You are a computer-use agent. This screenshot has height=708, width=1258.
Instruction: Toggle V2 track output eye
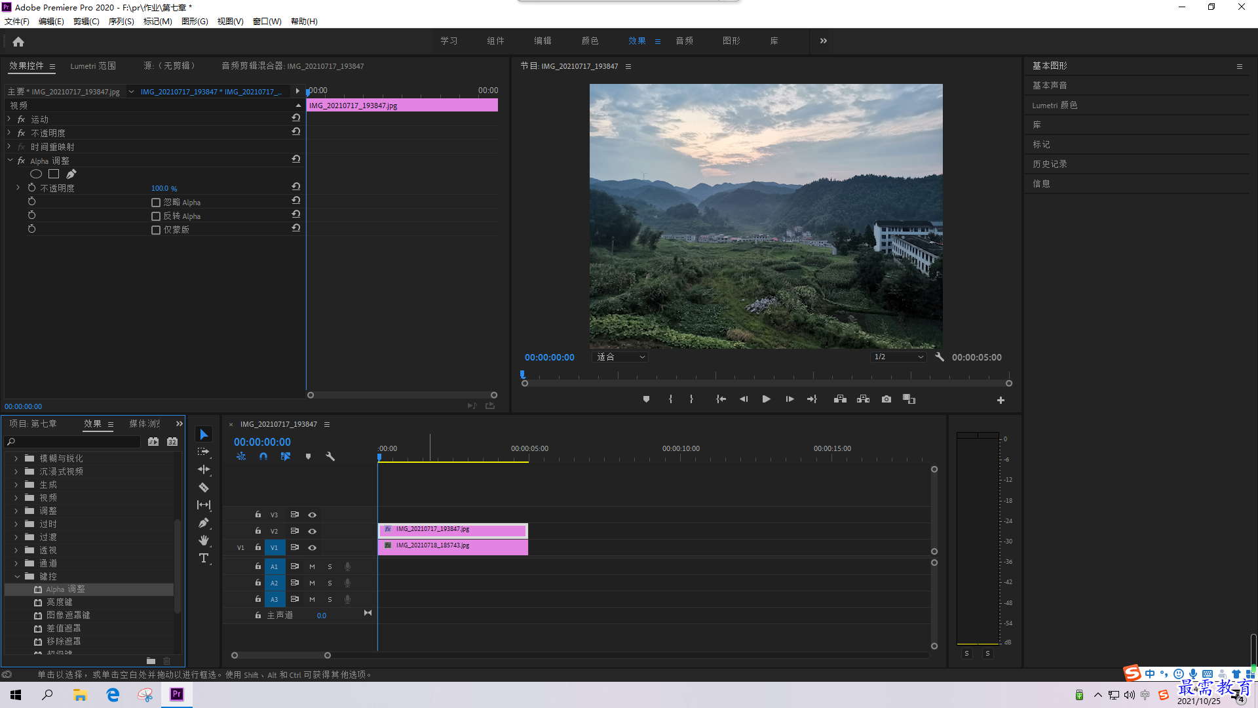tap(313, 531)
